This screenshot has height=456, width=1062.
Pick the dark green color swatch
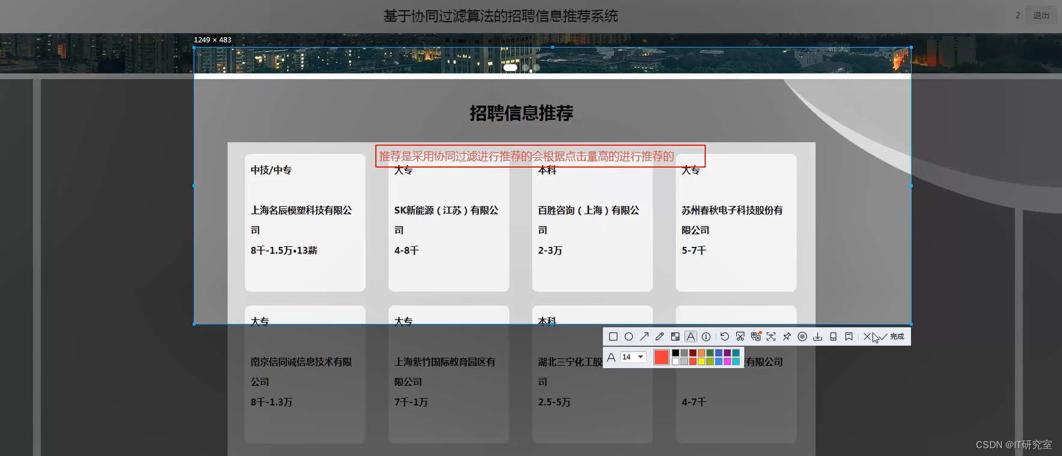tap(710, 353)
